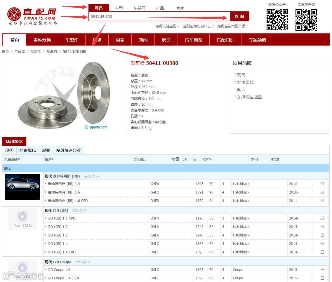
Task: Open 雅绅特两厢 (RB) 1.6 CRDi model link
Action: click(68, 201)
